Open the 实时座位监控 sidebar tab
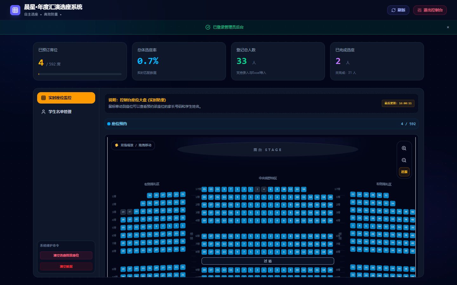 click(x=66, y=98)
